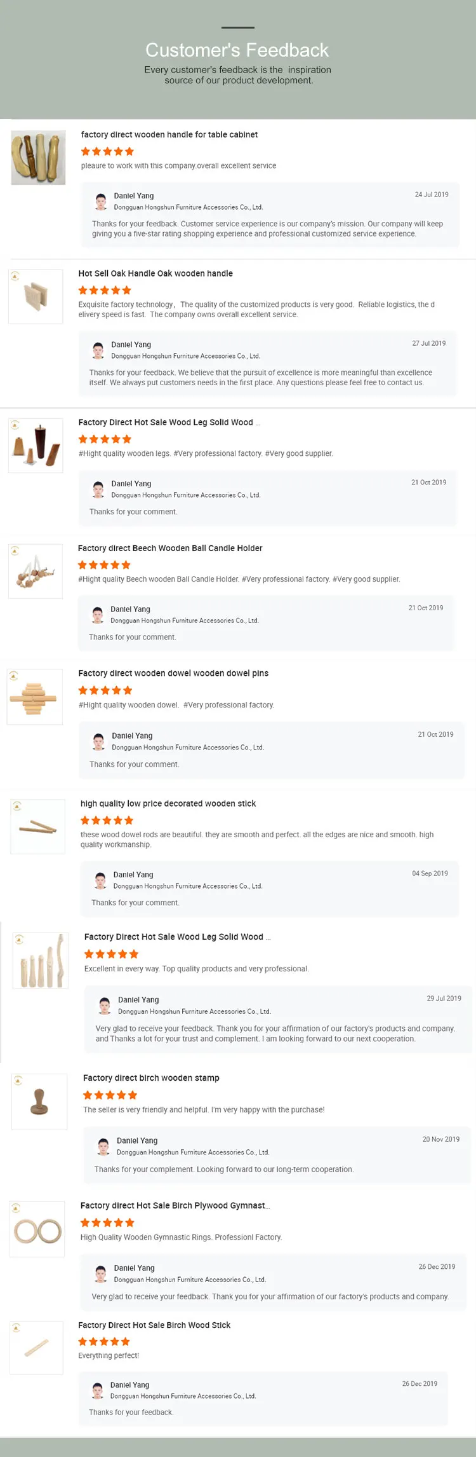The height and width of the screenshot is (1457, 476).
Task: Open the 'Factory direct Hot Sale Birch Plywood Gymnast...' title
Action: coord(175,1205)
